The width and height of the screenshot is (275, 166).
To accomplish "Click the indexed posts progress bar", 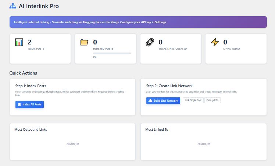I will pyautogui.click(x=112, y=53).
